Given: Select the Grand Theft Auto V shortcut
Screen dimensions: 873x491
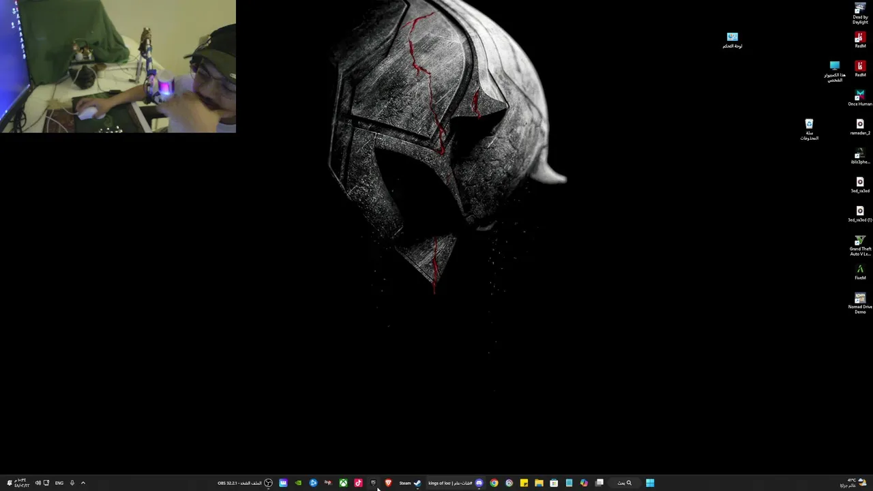Looking at the screenshot, I should coord(860,245).
